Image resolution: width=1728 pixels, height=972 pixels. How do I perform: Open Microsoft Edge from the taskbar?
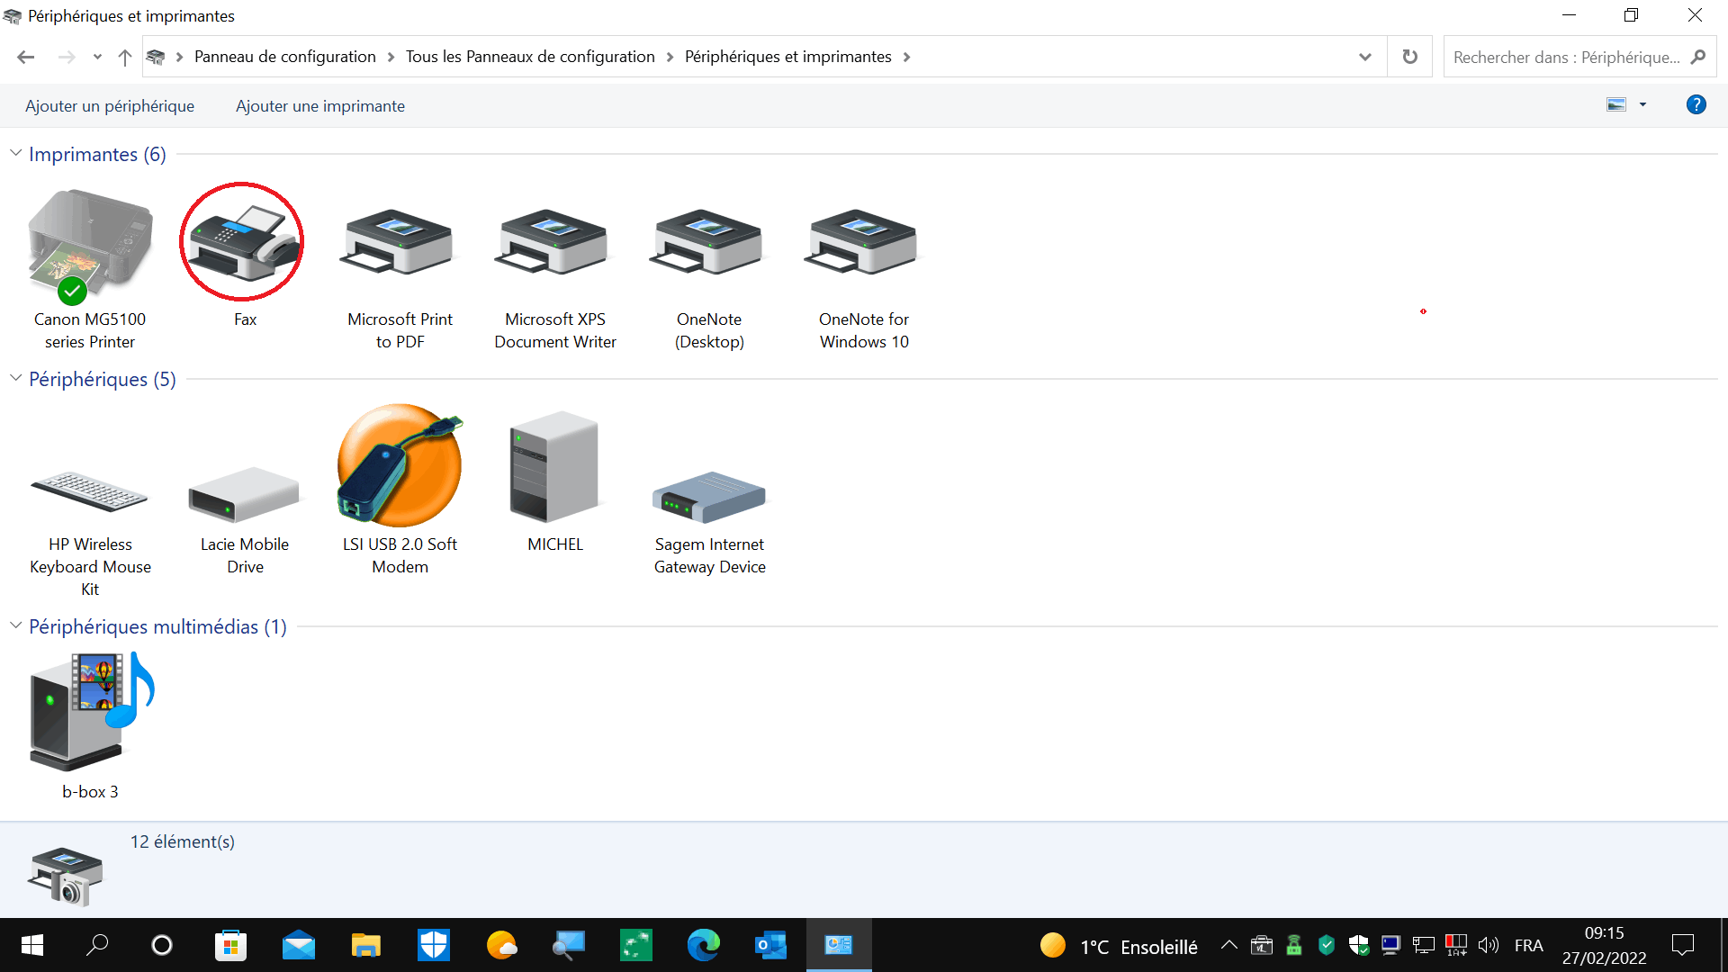point(703,945)
